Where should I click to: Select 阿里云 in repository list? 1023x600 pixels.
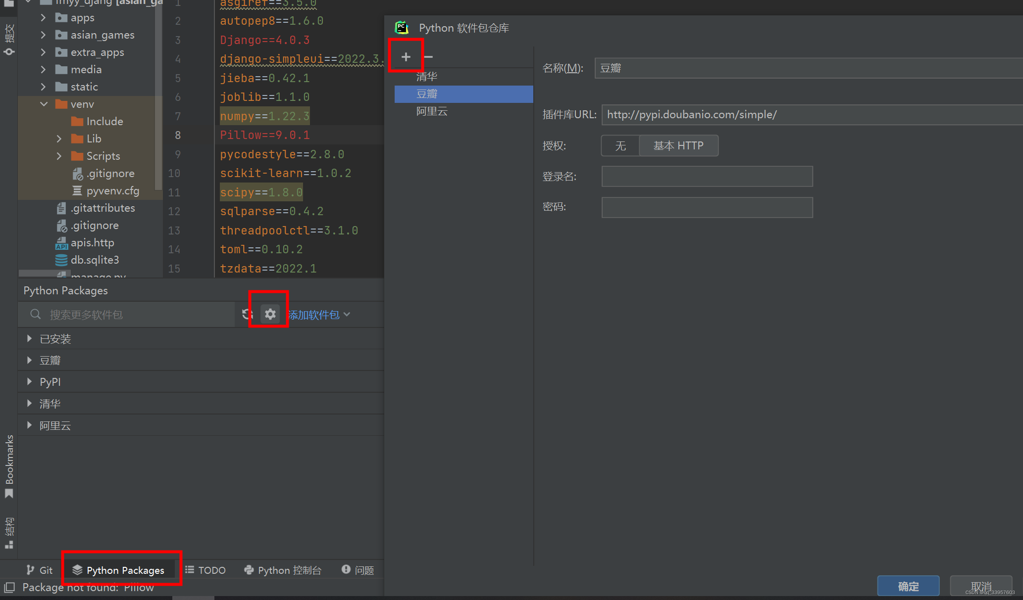[x=432, y=111]
